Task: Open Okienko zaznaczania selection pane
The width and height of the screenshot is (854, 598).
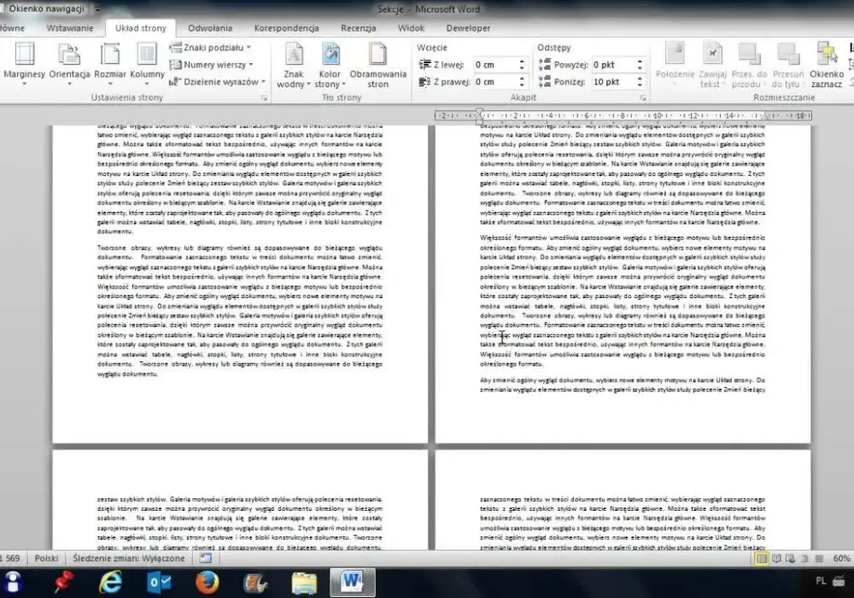Action: 826,64
